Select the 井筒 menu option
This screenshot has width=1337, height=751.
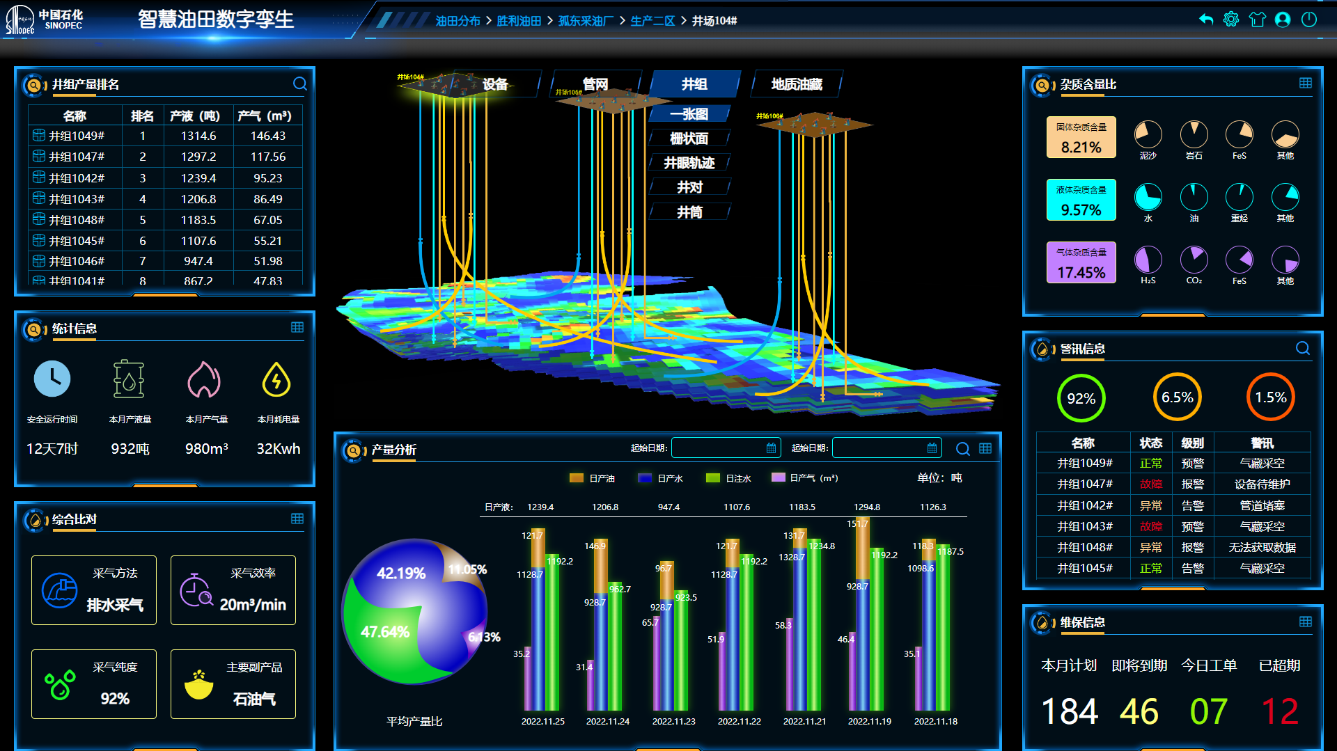click(x=689, y=212)
